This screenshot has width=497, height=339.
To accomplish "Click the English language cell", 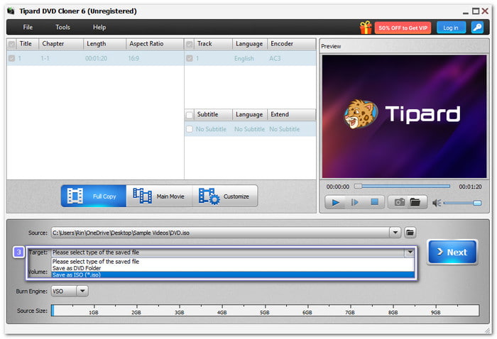I will click(244, 58).
